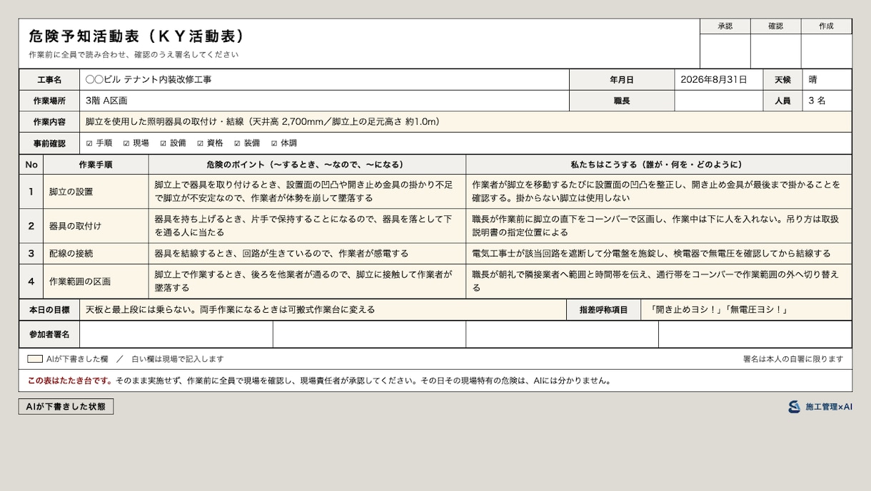
Task: Click the empty 確認 stamp box
Action: point(775,51)
